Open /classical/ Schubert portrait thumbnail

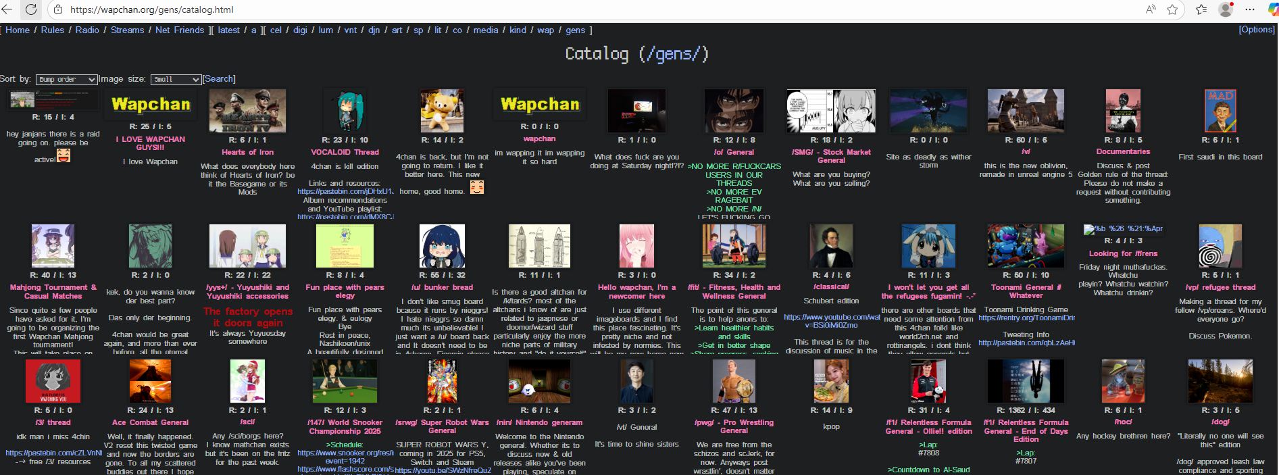[831, 247]
